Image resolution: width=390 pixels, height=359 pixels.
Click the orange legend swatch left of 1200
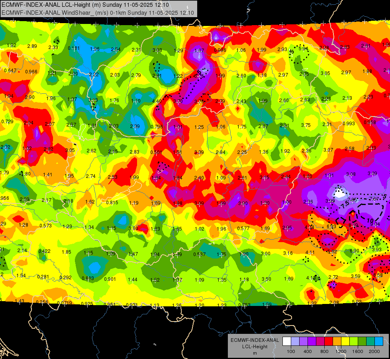click(x=337, y=341)
